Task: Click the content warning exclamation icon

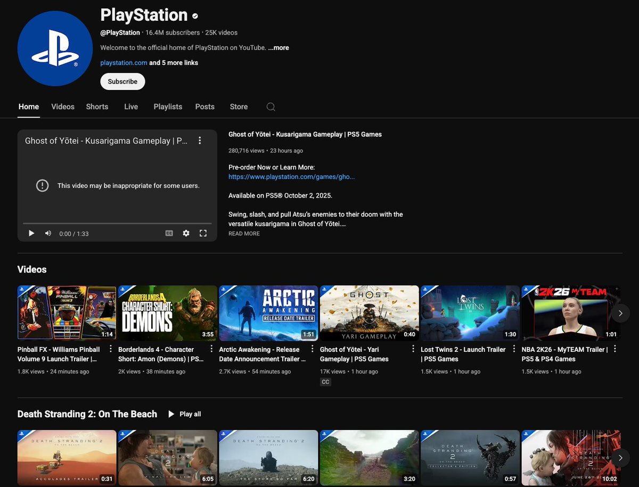Action: tap(42, 186)
